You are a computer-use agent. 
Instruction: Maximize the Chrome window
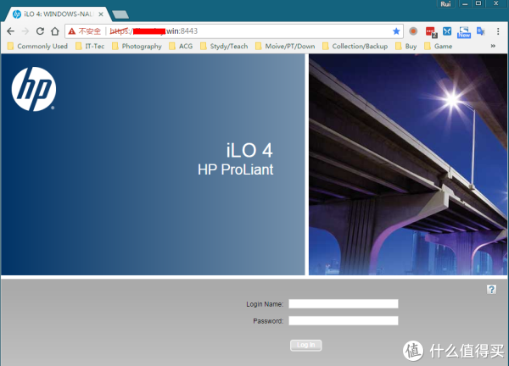pyautogui.click(x=478, y=3)
